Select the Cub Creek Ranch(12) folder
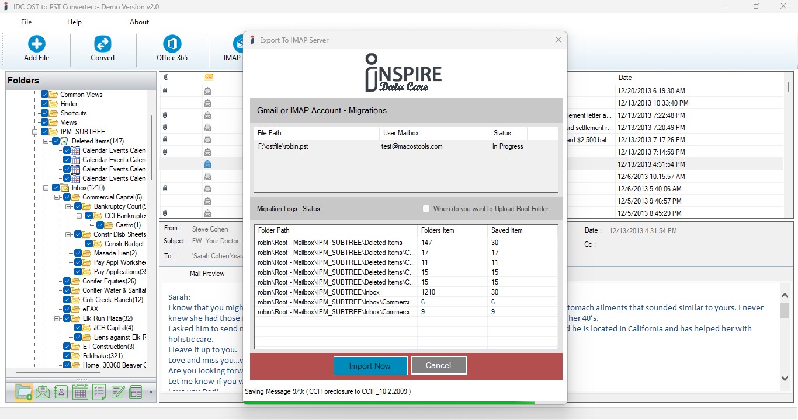798x420 pixels. (x=112, y=300)
